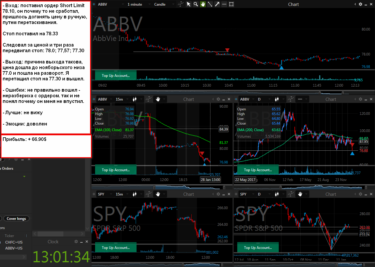Click Top Up Account in ABBV daily chart
The height and width of the screenshot is (267, 375).
click(258, 170)
